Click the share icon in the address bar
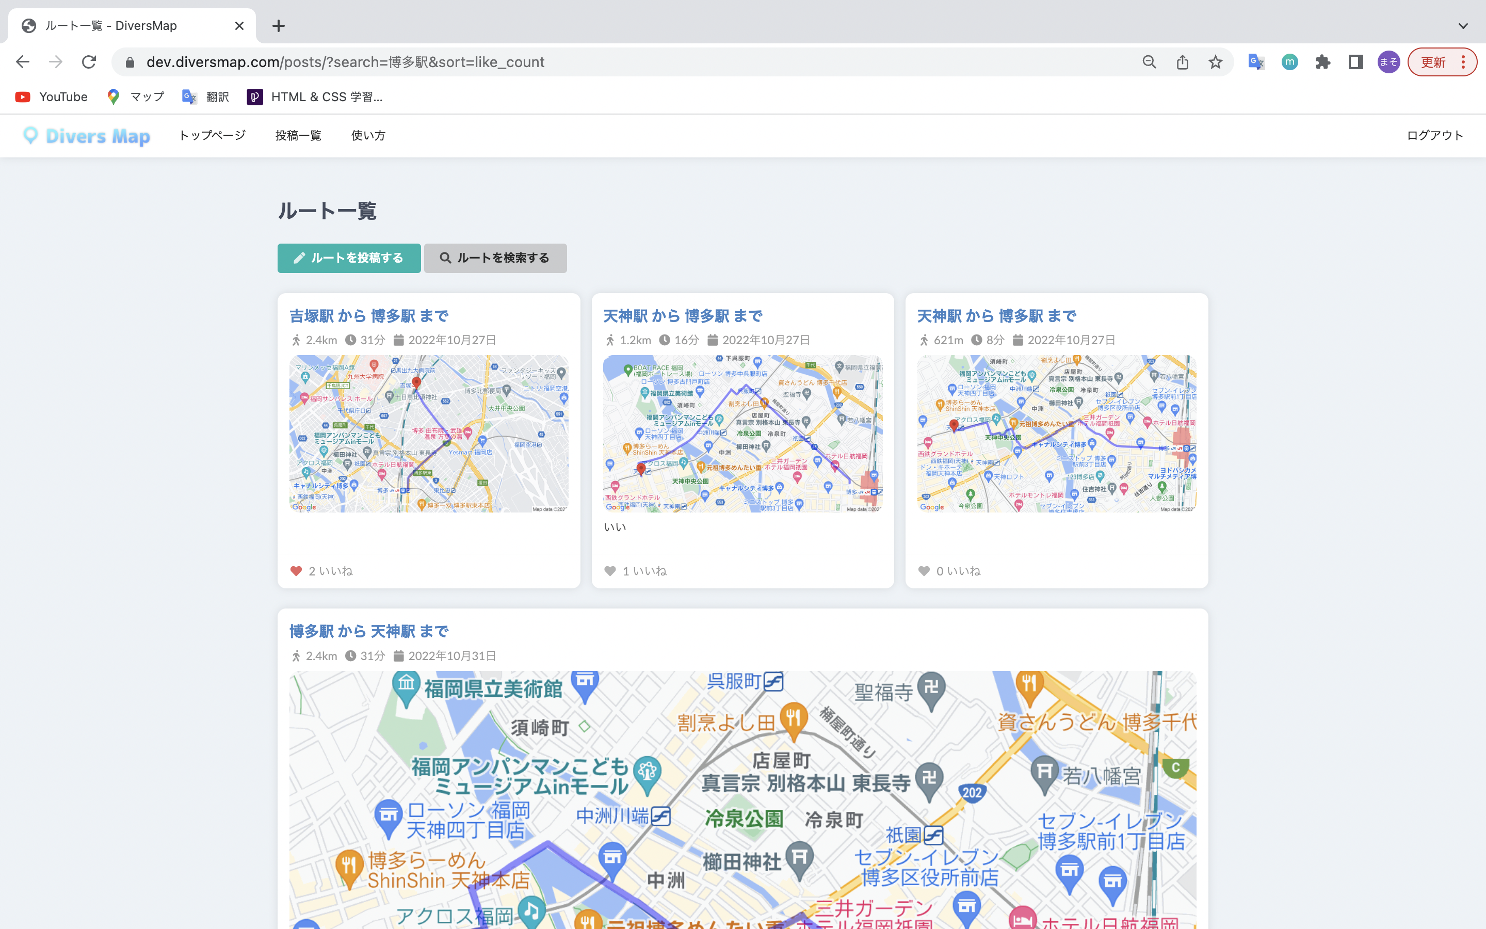The image size is (1486, 929). (1182, 62)
